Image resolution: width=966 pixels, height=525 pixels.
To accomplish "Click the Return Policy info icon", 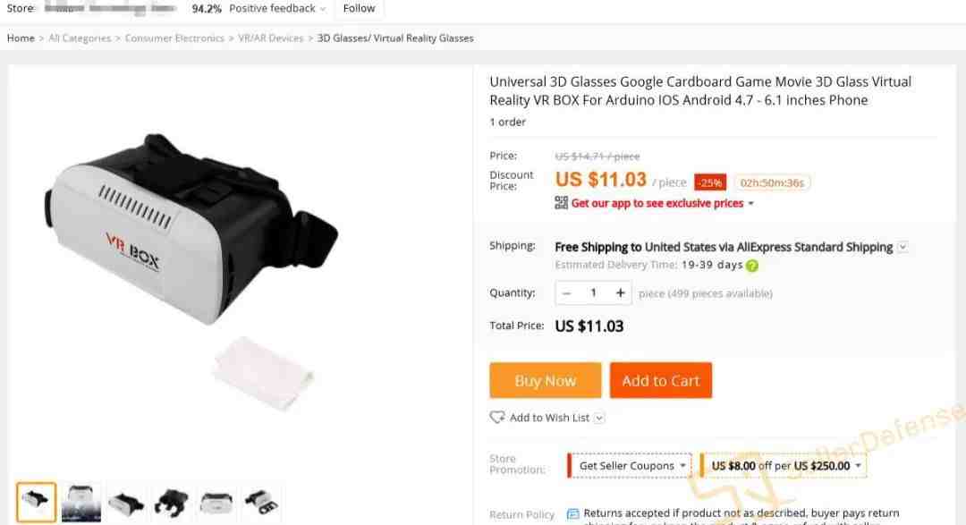I will click(573, 514).
